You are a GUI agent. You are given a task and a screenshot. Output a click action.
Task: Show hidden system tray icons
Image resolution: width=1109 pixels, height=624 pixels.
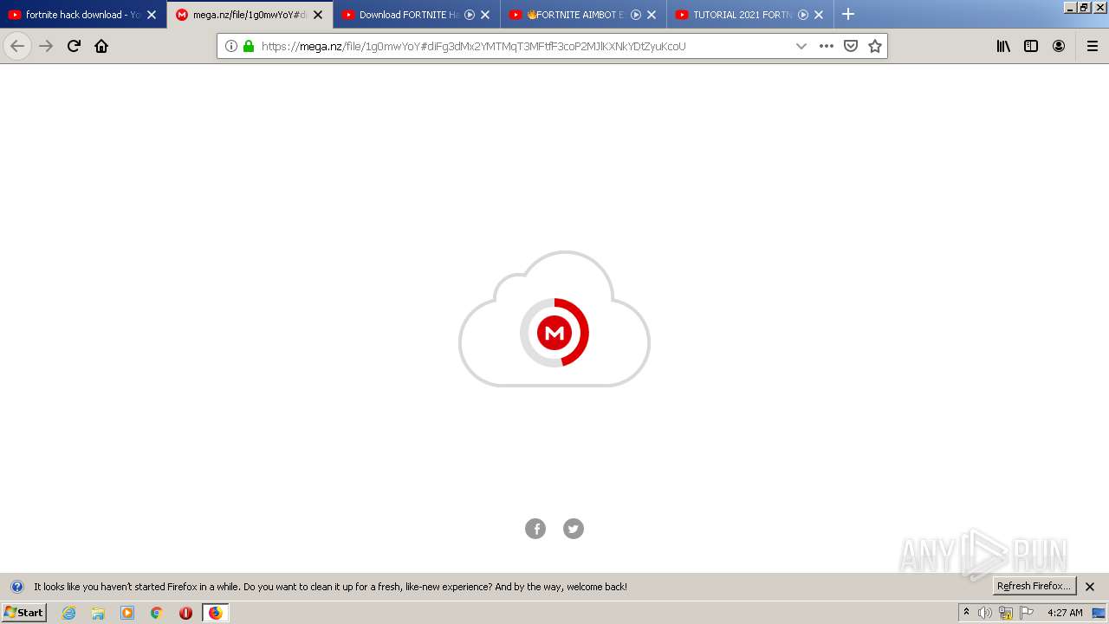[966, 613]
